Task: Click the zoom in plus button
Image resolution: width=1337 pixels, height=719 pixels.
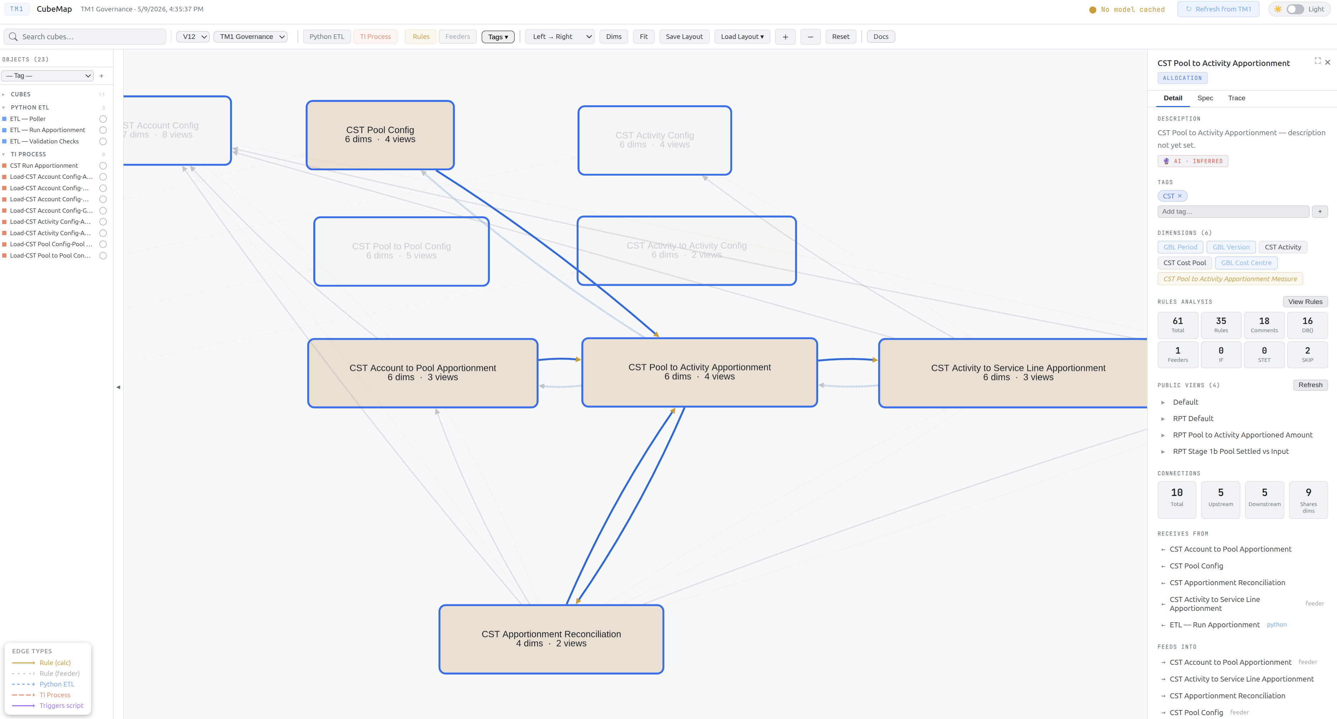Action: (x=785, y=37)
